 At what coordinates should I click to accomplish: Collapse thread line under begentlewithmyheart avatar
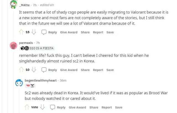point(19,100)
